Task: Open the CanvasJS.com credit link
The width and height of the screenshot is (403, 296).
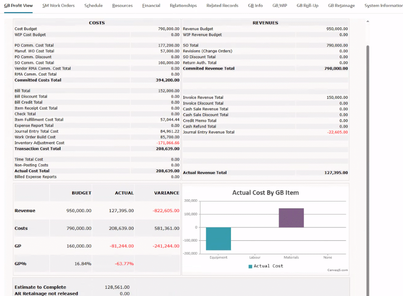Action: pos(337,270)
